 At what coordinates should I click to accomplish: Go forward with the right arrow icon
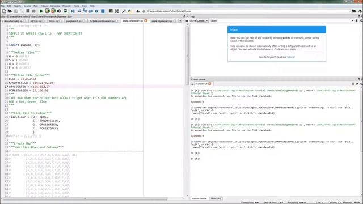point(143,11)
